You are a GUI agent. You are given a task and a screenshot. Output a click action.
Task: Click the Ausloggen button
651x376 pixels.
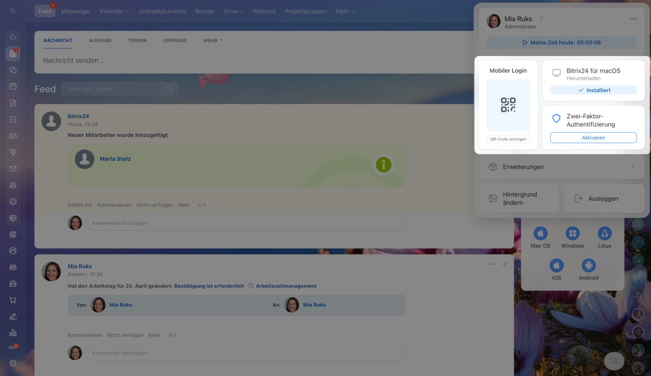[x=604, y=198]
